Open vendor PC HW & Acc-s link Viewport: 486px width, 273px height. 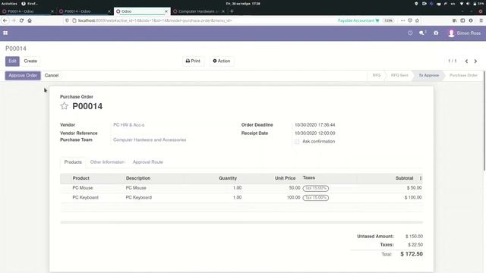128,124
